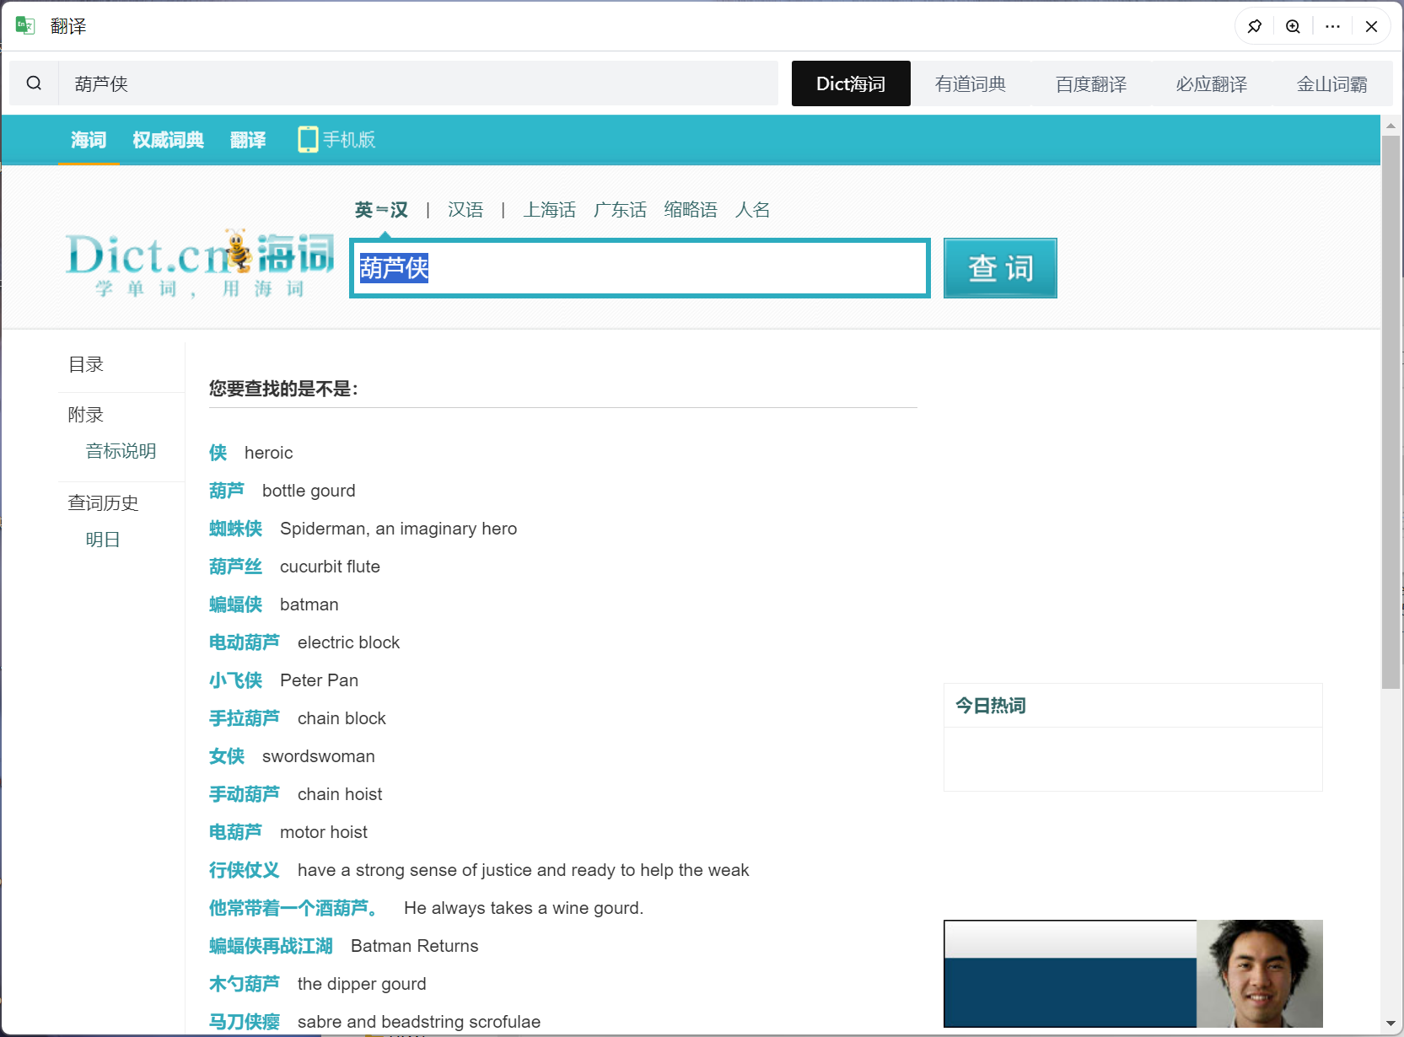Open 音标说明 in the sidebar
Image resolution: width=1404 pixels, height=1037 pixels.
(x=121, y=451)
